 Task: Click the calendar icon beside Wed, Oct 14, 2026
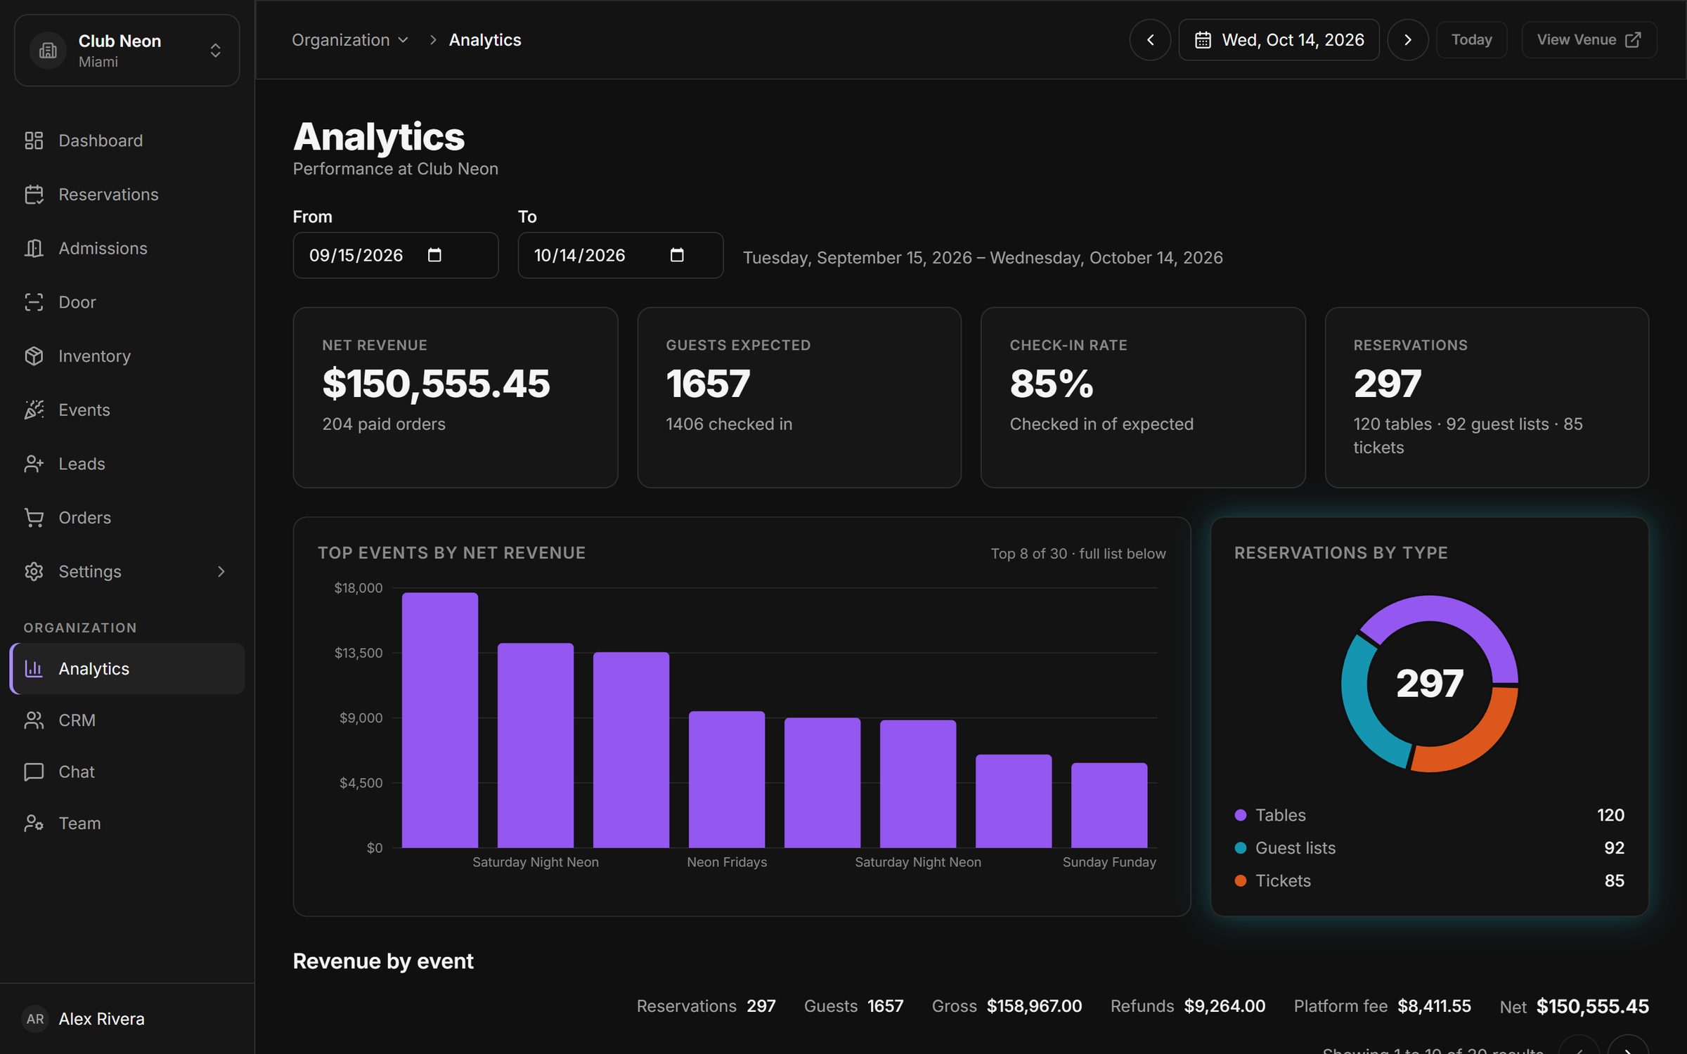point(1203,40)
